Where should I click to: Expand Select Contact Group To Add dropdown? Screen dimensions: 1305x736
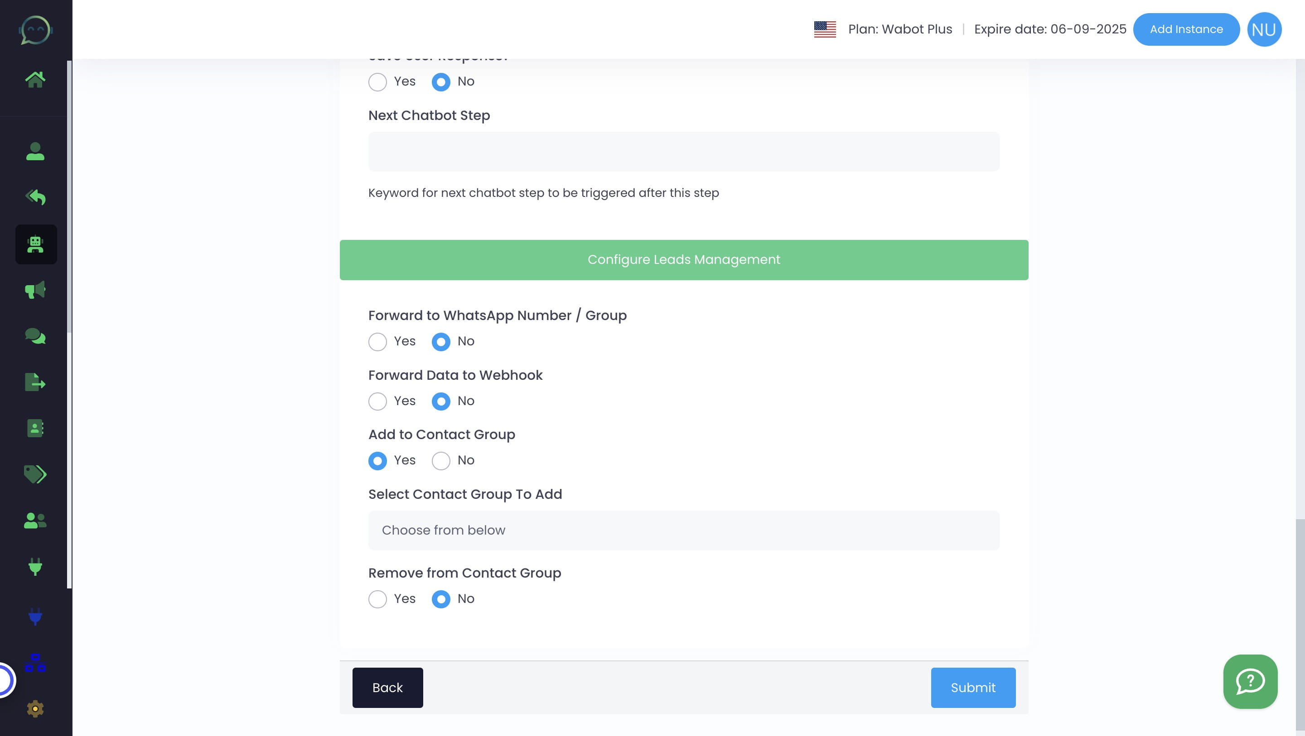click(x=684, y=530)
